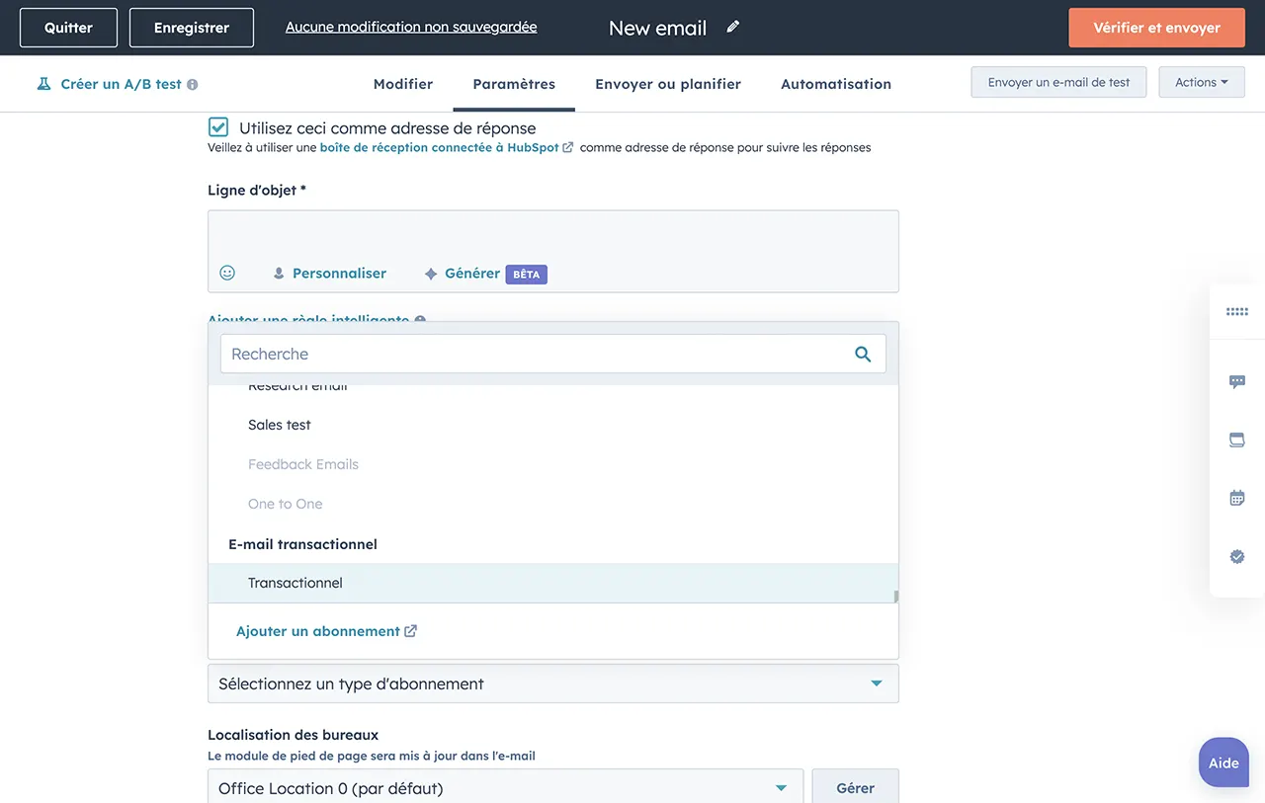The width and height of the screenshot is (1265, 803).
Task: Click the A/B test info icon
Action: pyautogui.click(x=193, y=85)
